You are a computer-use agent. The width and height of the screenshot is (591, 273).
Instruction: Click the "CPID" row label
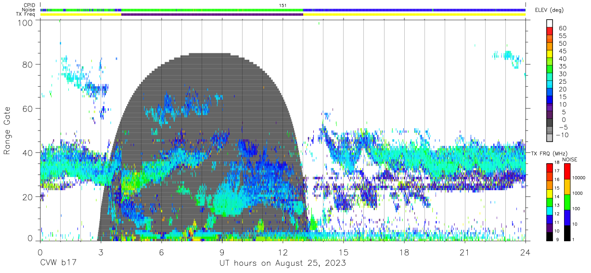coord(28,5)
